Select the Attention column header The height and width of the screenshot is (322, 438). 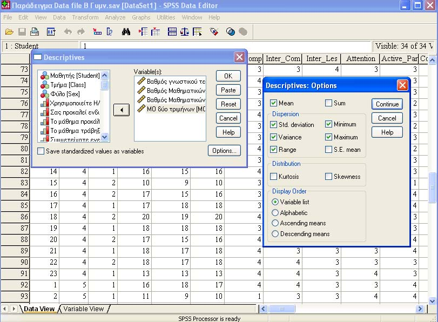[x=360, y=59]
